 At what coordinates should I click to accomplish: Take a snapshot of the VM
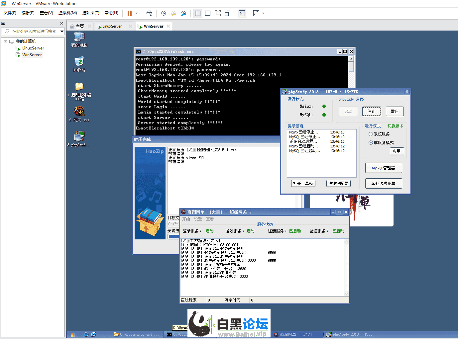[x=163, y=13]
